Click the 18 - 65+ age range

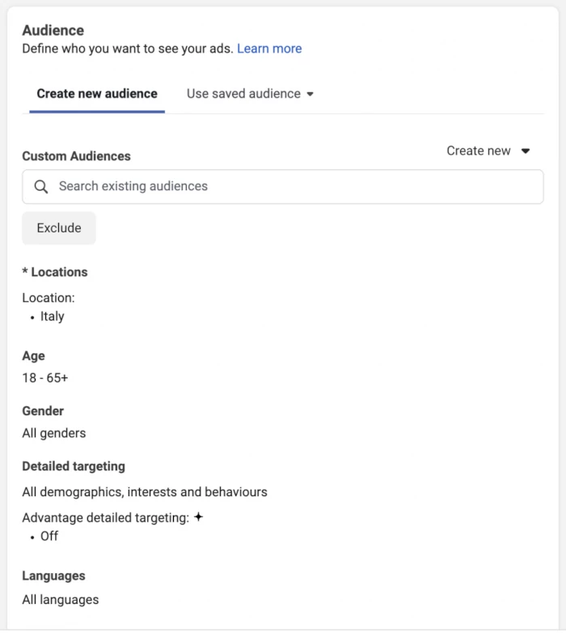pos(45,378)
